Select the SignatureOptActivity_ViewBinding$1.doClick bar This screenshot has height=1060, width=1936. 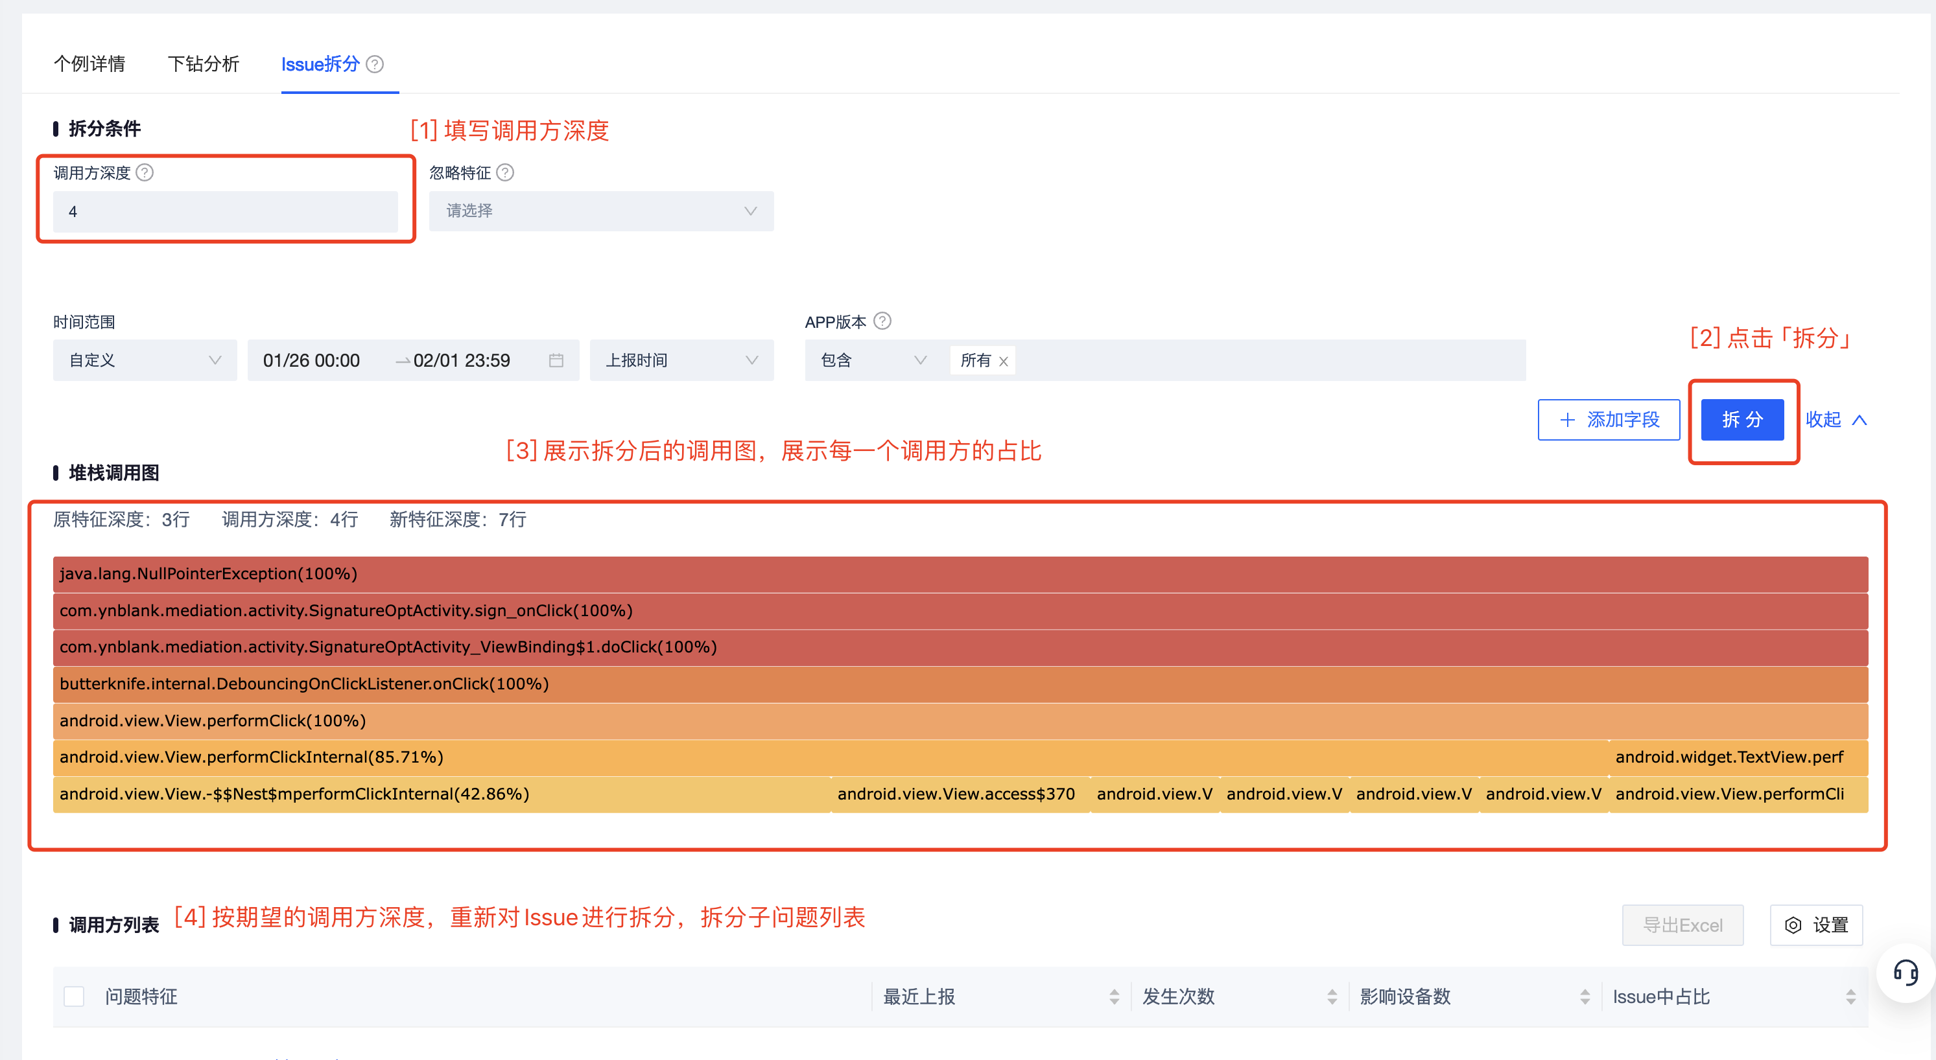[x=960, y=647]
